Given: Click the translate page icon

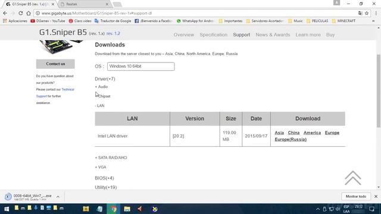Looking at the screenshot, I should [x=360, y=13].
